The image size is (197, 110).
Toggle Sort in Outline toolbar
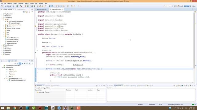point(20,64)
